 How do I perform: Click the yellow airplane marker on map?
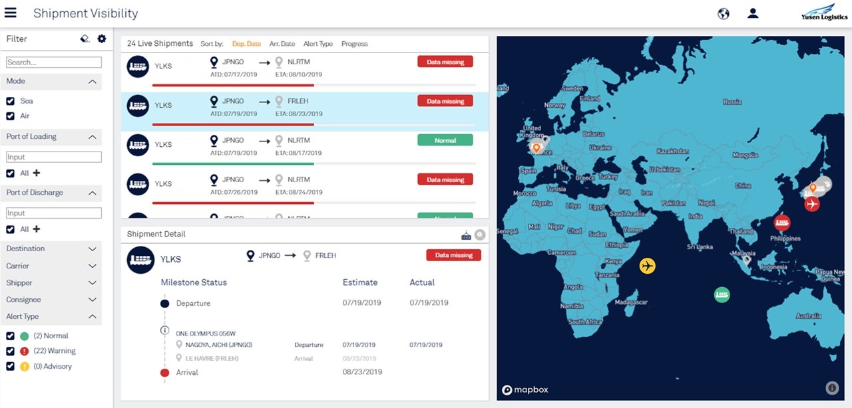click(x=648, y=266)
